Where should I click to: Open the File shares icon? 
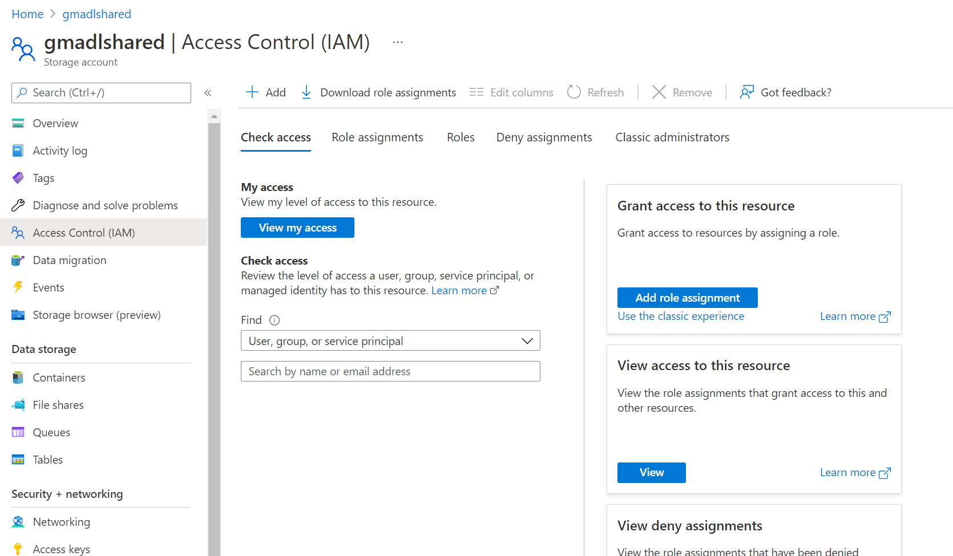point(18,405)
